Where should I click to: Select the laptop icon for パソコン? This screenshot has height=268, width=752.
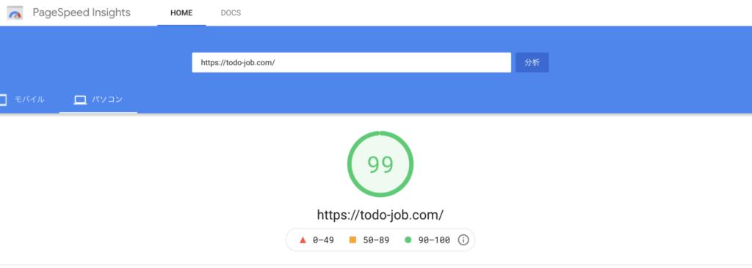[x=80, y=100]
